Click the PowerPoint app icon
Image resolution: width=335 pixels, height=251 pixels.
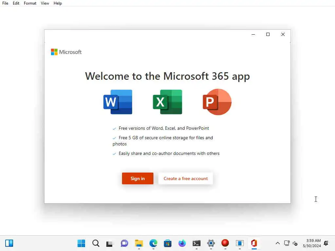pos(217,102)
